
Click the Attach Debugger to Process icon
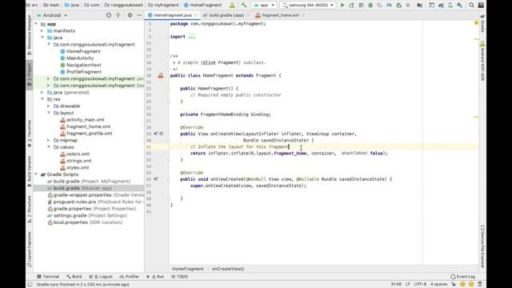tap(398, 6)
